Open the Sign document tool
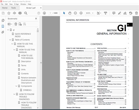The image size is (139, 110). 125,13
